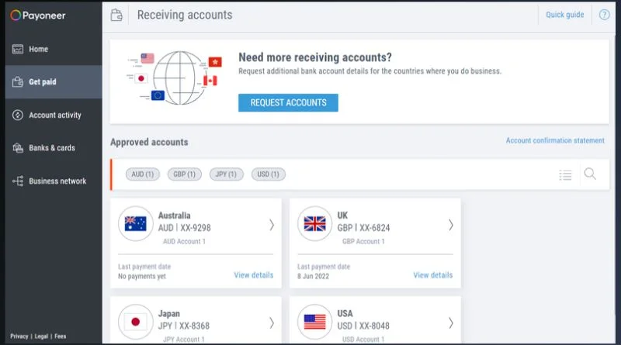Click the Japan flag icon
621x345 pixels.
point(135,322)
